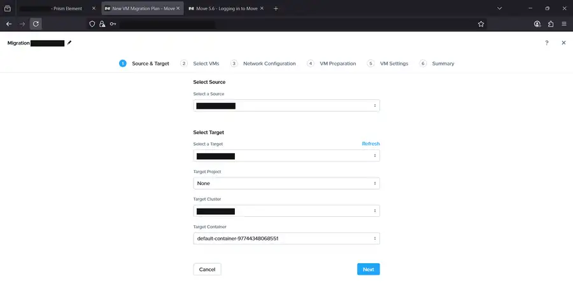The image size is (573, 304).
Task: Switch to the Prism Element tab
Action: [57, 8]
